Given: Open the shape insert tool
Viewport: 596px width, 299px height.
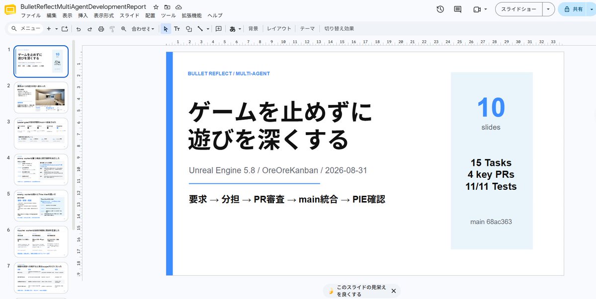Looking at the screenshot, I should (x=189, y=28).
